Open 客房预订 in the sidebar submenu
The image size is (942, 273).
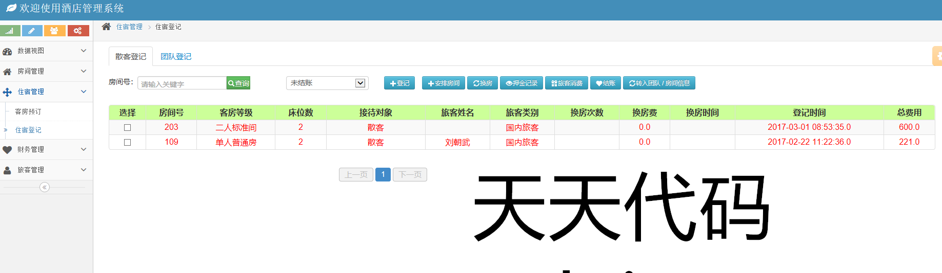point(28,111)
